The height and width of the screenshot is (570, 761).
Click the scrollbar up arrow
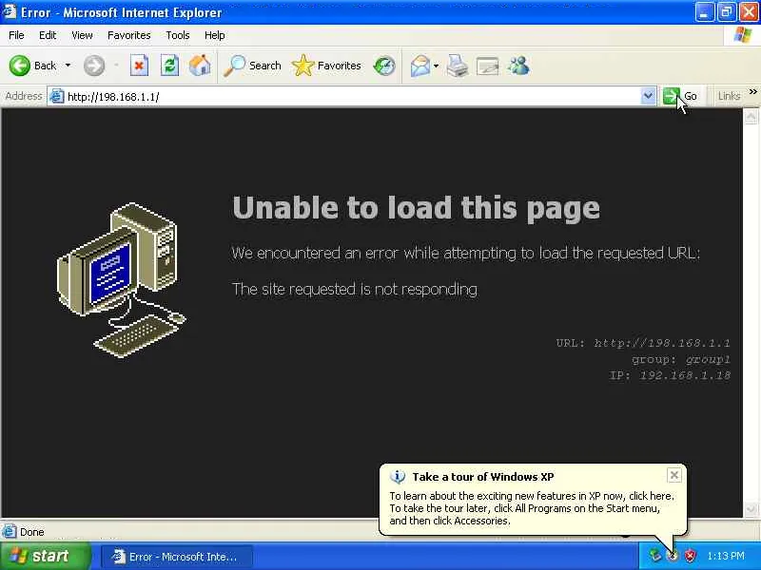751,117
